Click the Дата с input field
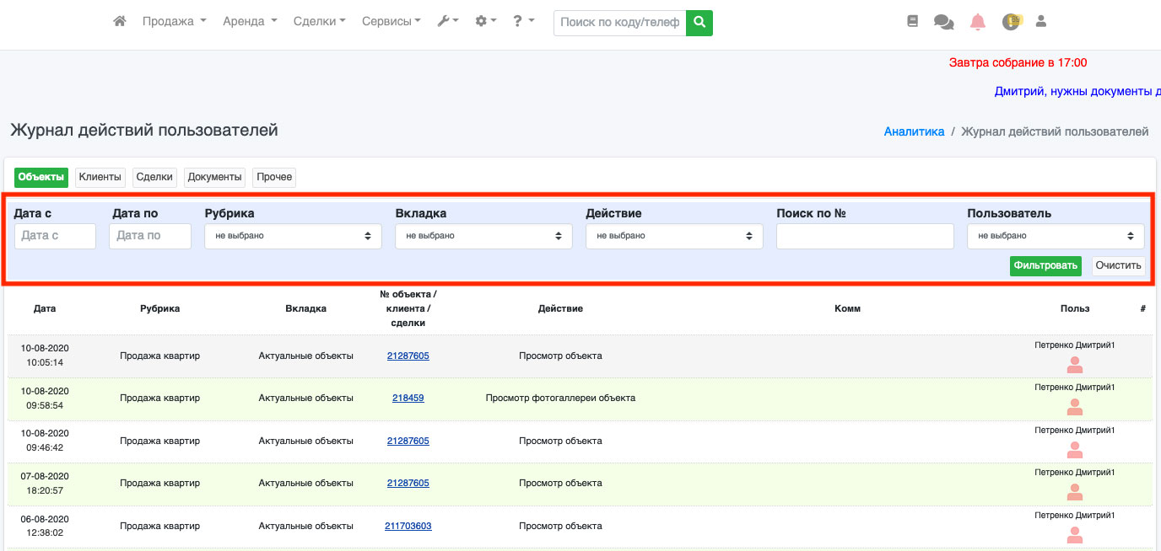Viewport: 1161px width, 551px height. tap(55, 236)
